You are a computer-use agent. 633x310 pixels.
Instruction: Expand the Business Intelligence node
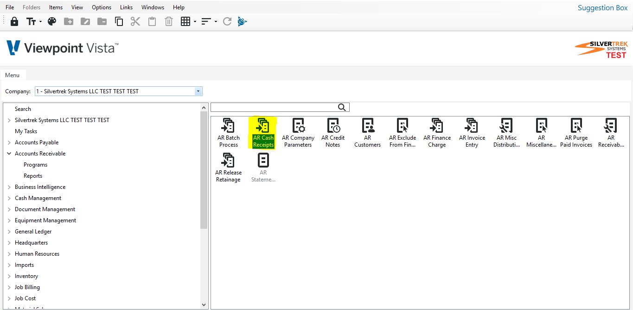[9, 187]
